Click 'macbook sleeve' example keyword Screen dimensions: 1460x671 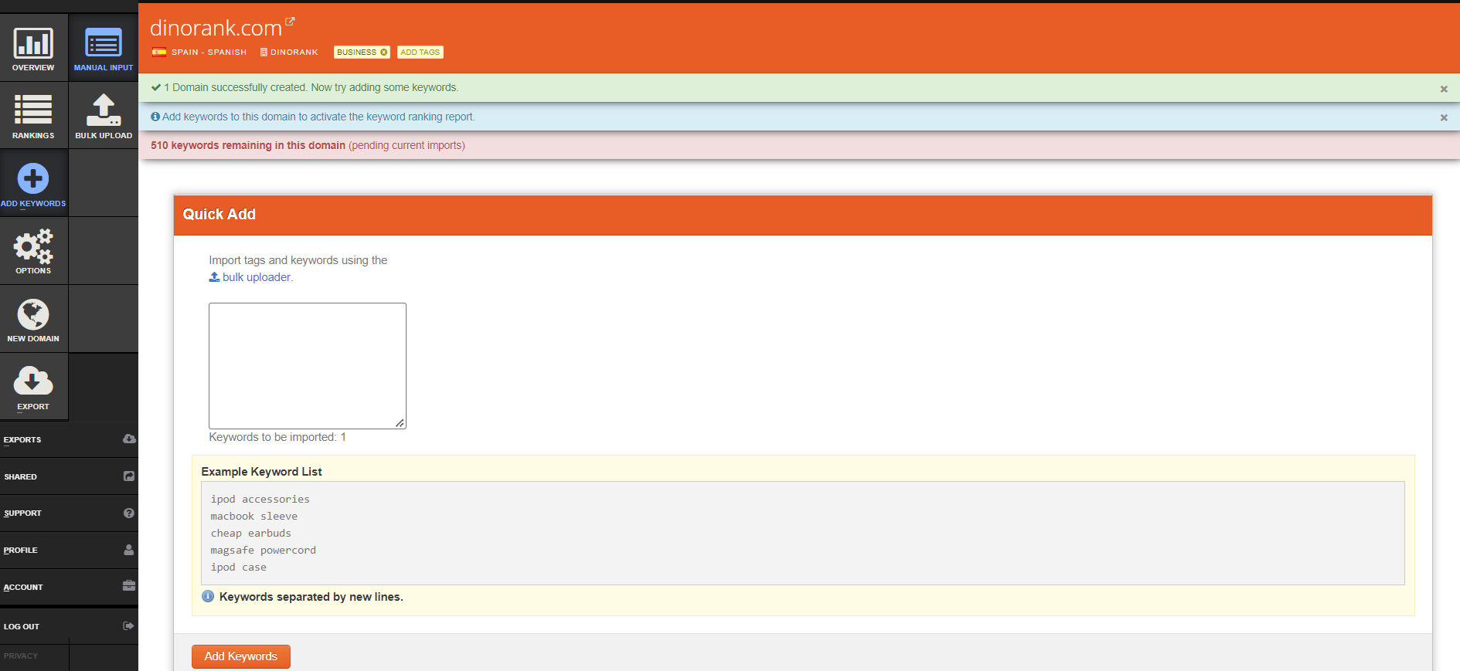(254, 517)
